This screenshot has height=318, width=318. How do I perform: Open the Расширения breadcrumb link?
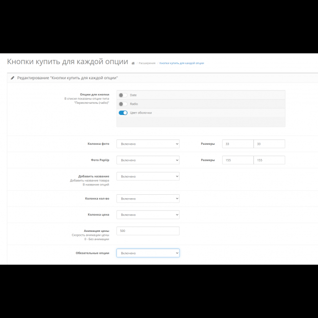pos(147,63)
